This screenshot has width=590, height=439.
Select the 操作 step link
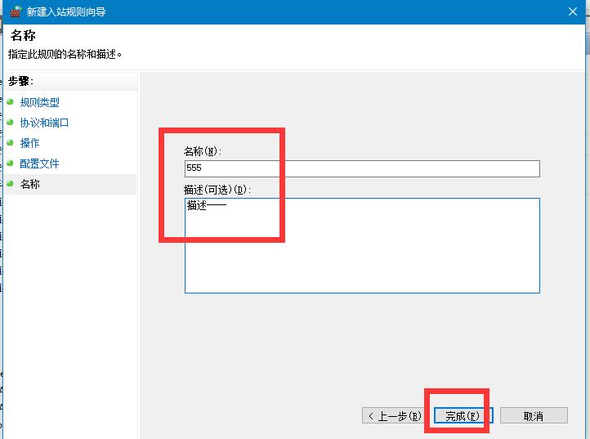click(29, 143)
